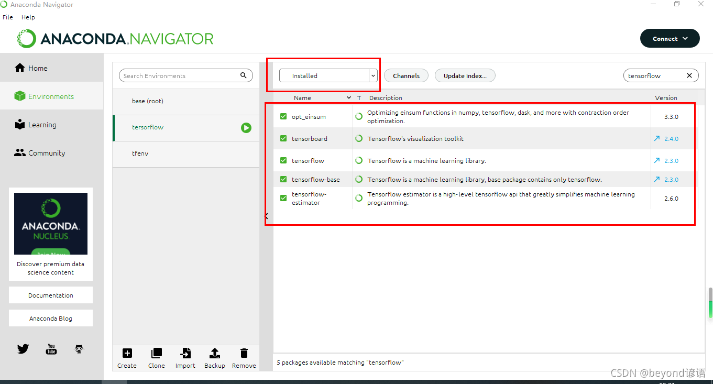Click the Version column header
This screenshot has width=713, height=384.
[x=666, y=98]
